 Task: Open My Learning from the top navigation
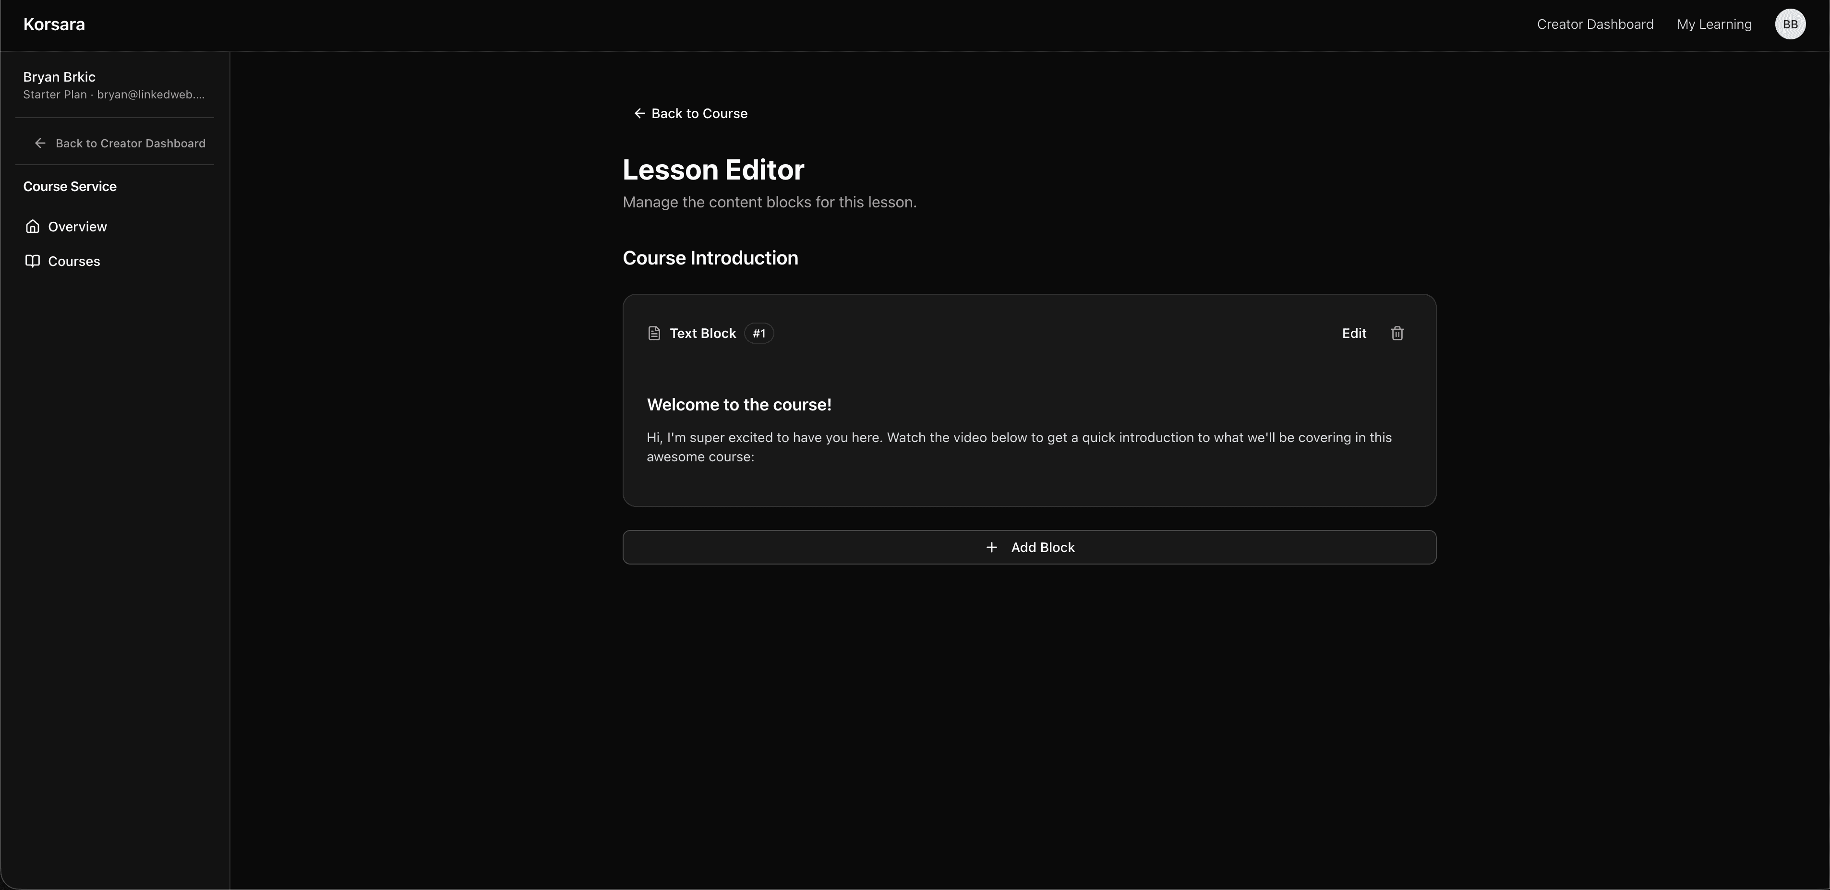click(1713, 24)
